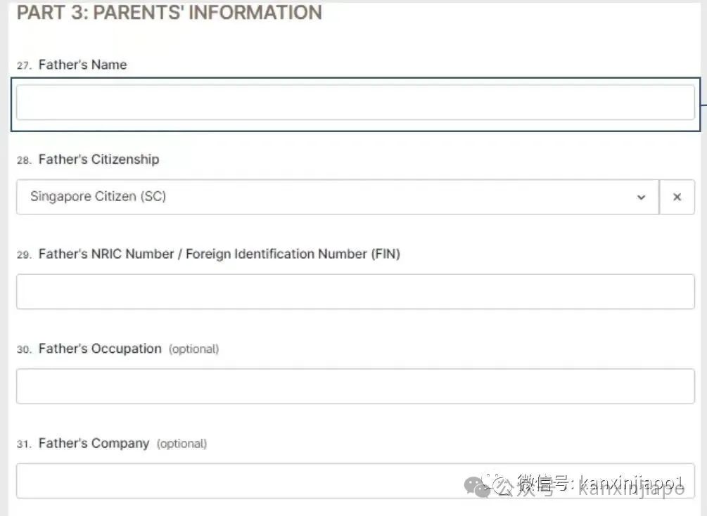The width and height of the screenshot is (707, 516).
Task: Focus the Father's NRIC / FIN number field
Action: coord(355,292)
